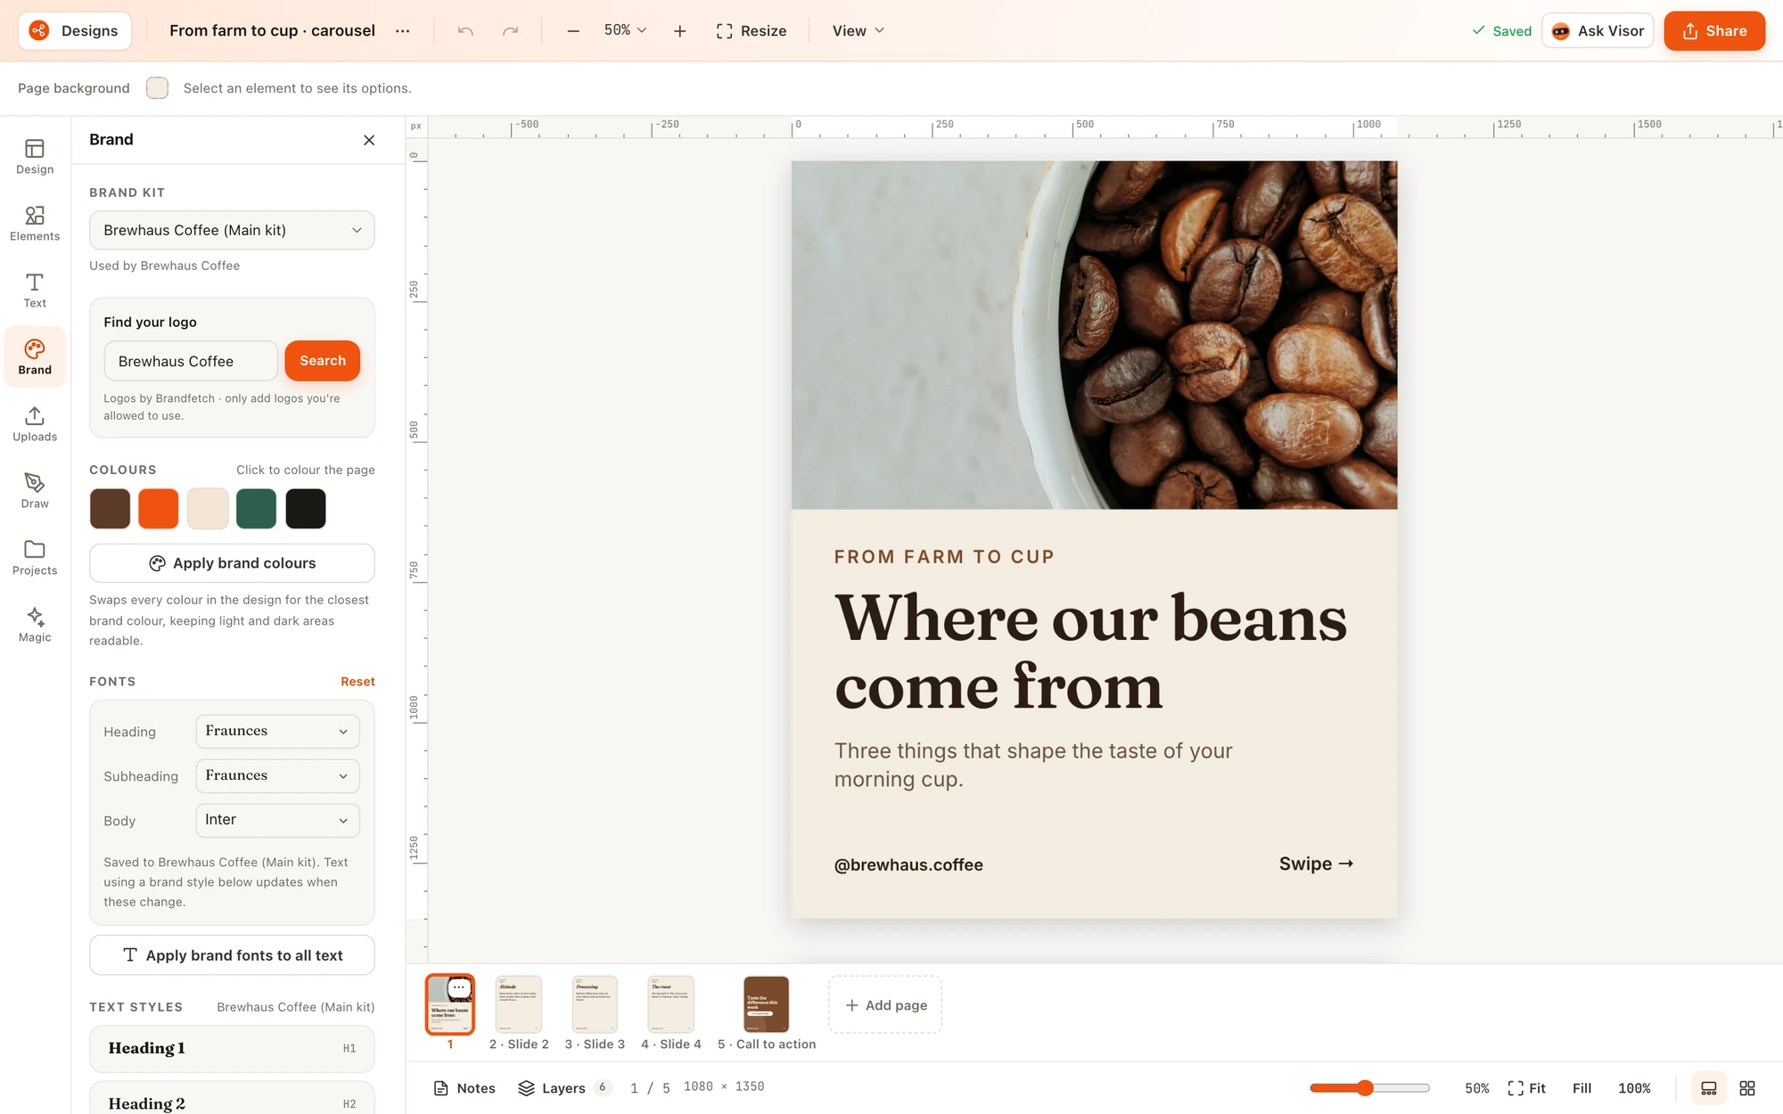The image size is (1783, 1114).
Task: Open the Body font dropdown set to Inter
Action: pyautogui.click(x=277, y=821)
